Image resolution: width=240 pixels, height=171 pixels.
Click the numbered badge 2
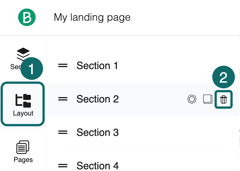[x=224, y=78]
